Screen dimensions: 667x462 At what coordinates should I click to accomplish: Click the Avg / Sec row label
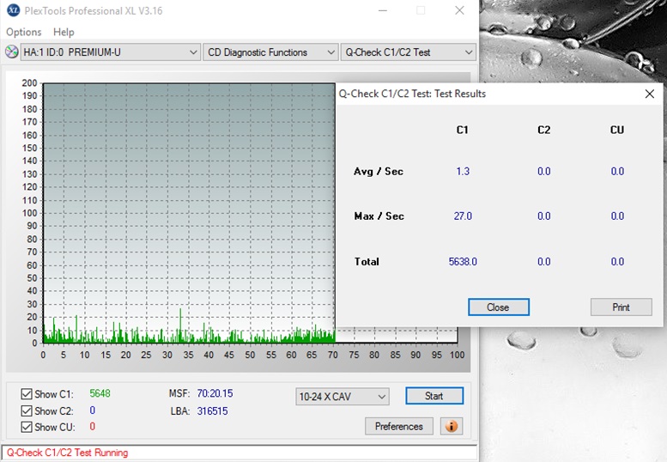tap(379, 172)
